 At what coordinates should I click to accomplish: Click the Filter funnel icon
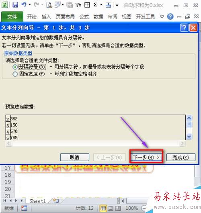pyautogui.click(x=78, y=5)
